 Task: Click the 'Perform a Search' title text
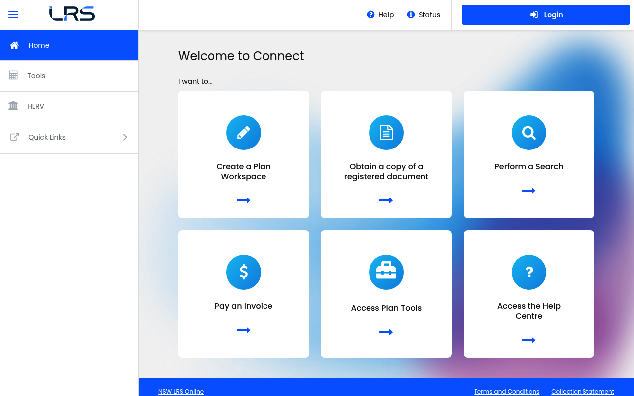pos(529,166)
